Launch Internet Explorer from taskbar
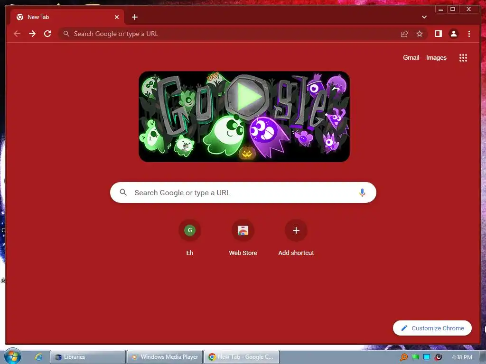The width and height of the screenshot is (486, 364). pos(38,357)
